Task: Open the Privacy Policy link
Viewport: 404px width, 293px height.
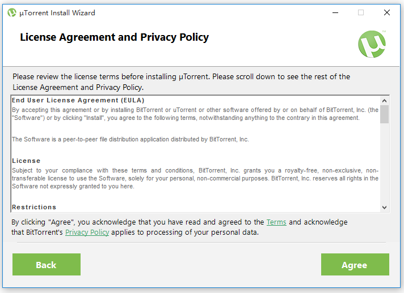Action: click(87, 232)
